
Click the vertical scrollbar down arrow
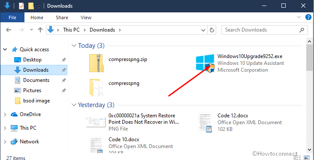(x=309, y=149)
